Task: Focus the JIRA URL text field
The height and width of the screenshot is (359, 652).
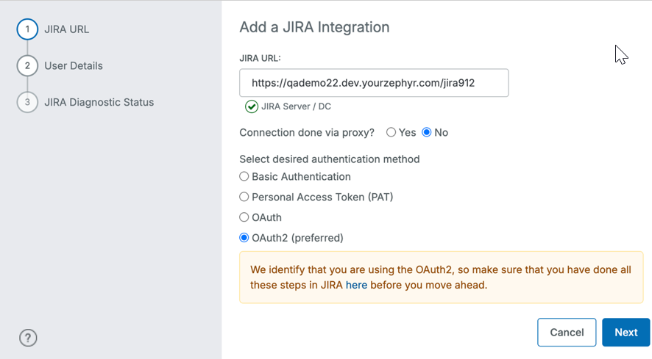Action: pos(374,83)
